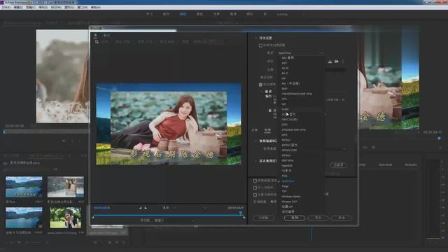Choose DNxHR/DNxHD MXF OP1a format
This screenshot has height=252, width=448.
coord(297,94)
